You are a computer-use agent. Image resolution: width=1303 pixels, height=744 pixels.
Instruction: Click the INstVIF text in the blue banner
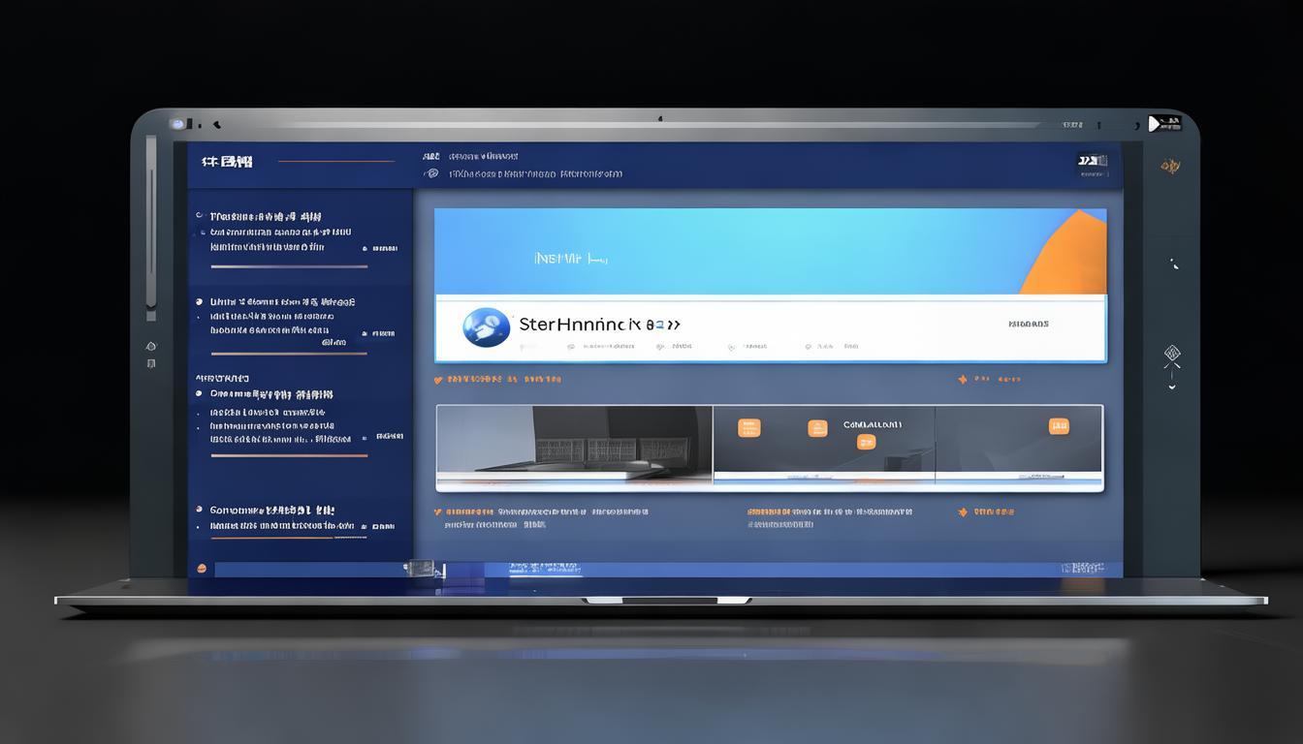click(x=570, y=259)
